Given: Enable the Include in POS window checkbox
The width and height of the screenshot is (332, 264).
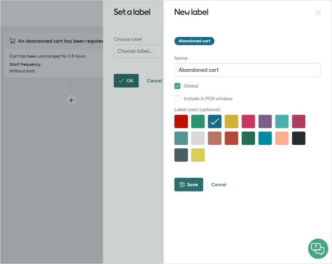Looking at the screenshot, I should [177, 98].
